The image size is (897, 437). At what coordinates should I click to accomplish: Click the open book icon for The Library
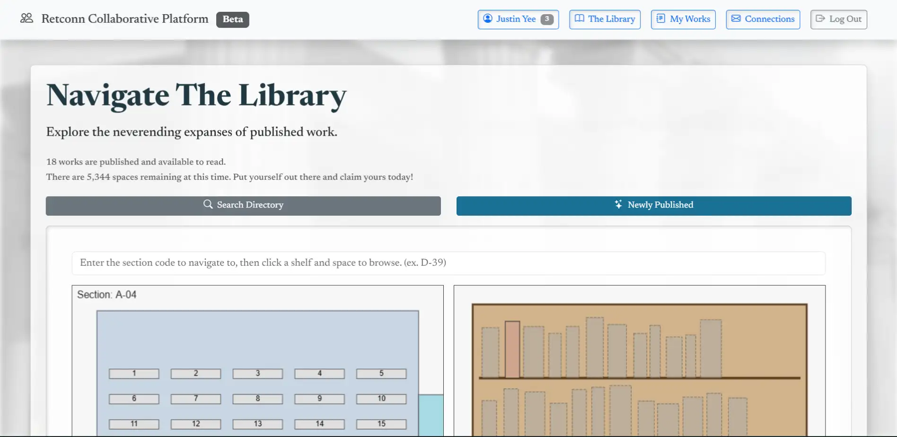[x=580, y=19]
